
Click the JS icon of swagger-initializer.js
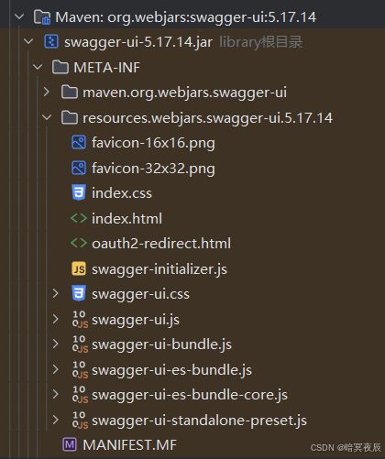pos(79,268)
